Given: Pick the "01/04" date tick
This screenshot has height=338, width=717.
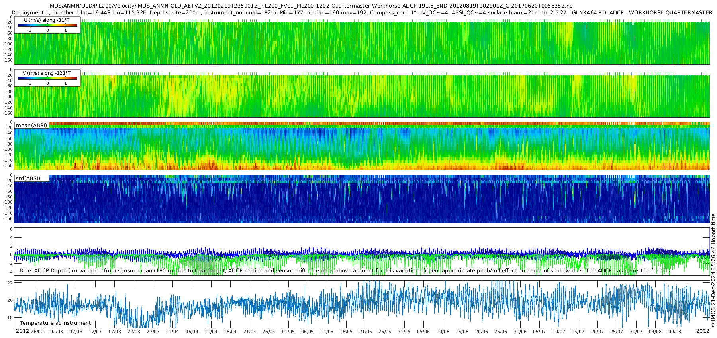Looking at the screenshot, I should (x=172, y=332).
